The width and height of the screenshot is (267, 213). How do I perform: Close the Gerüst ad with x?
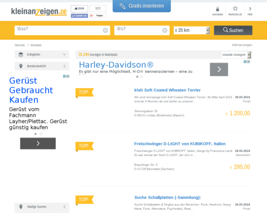coord(68,76)
